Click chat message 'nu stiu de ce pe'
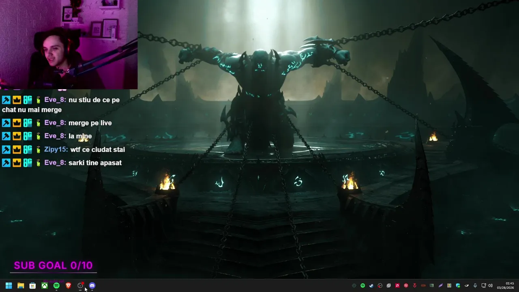This screenshot has width=519, height=292. click(94, 100)
